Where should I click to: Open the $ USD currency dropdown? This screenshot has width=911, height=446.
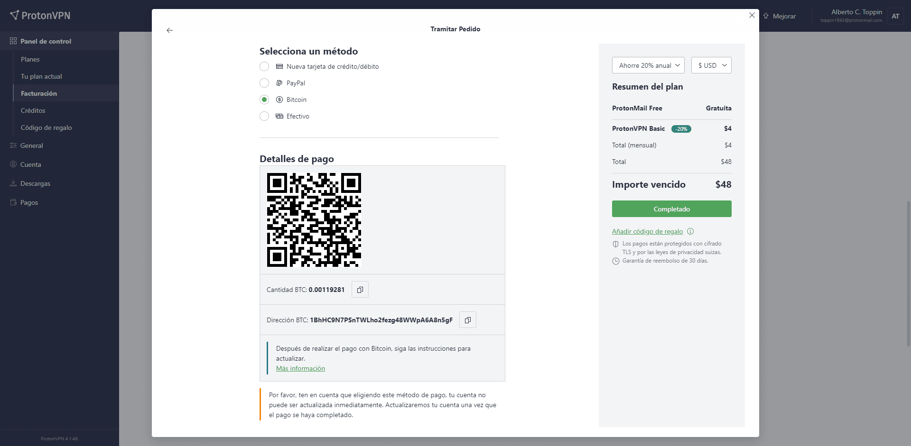[x=711, y=65]
